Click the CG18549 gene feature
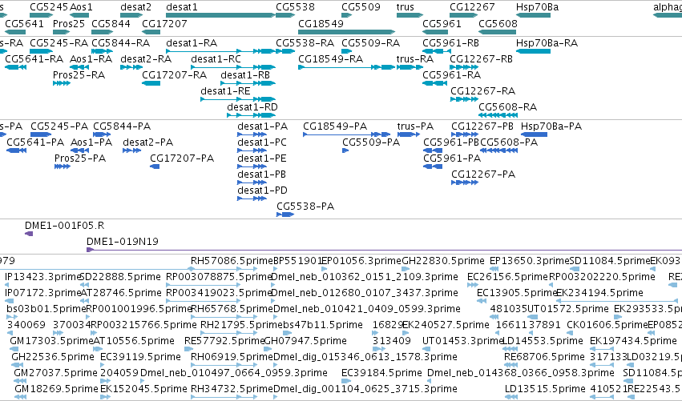 (x=346, y=32)
